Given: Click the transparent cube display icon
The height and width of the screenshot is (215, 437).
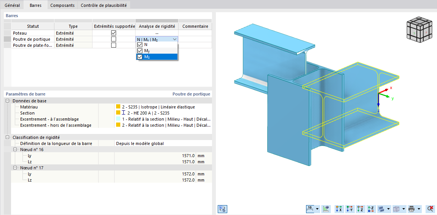Looking at the screenshot, I should point(396,209).
